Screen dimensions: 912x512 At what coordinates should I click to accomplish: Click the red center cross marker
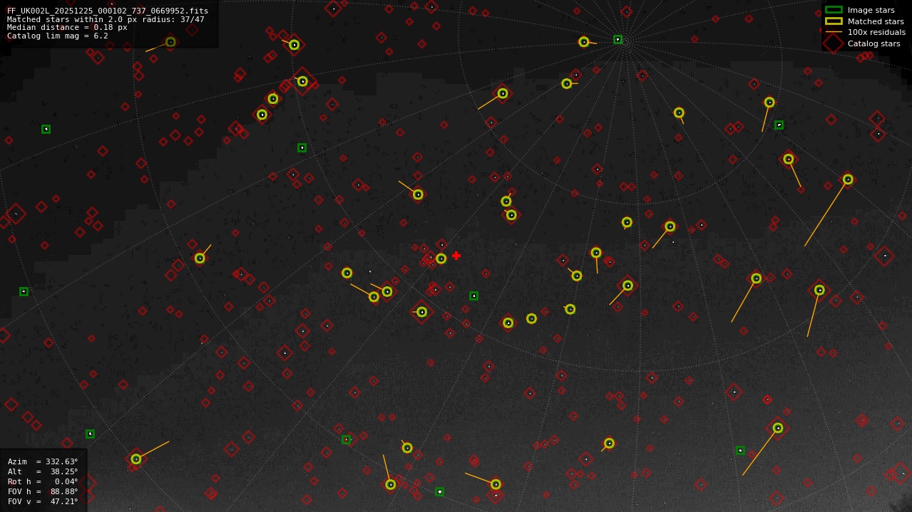456,256
